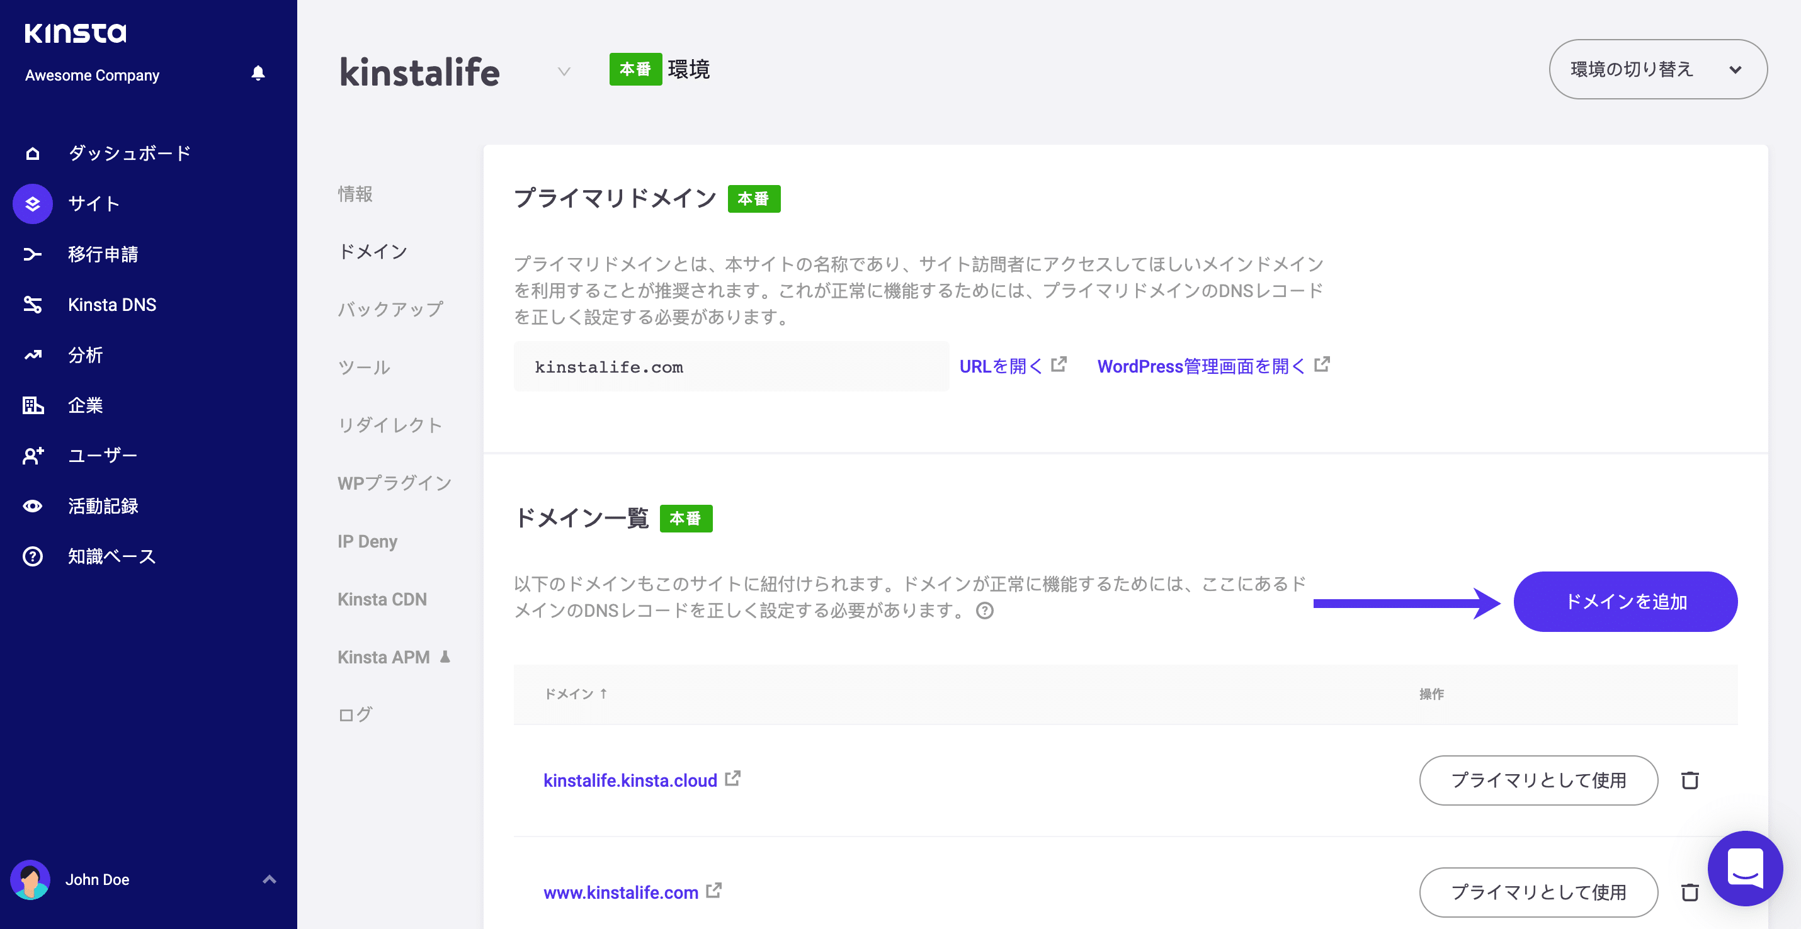Screen dimensions: 1801x929
Task: Click John Doe user name
Action: point(97,879)
